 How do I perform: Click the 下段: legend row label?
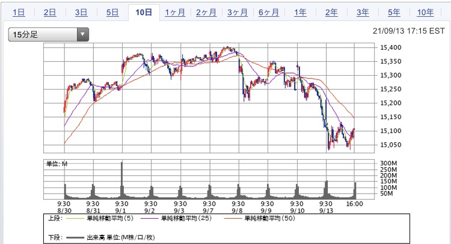point(55,237)
